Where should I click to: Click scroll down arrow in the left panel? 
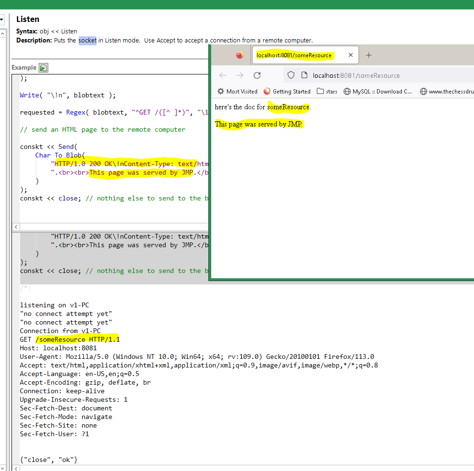pyautogui.click(x=2, y=468)
